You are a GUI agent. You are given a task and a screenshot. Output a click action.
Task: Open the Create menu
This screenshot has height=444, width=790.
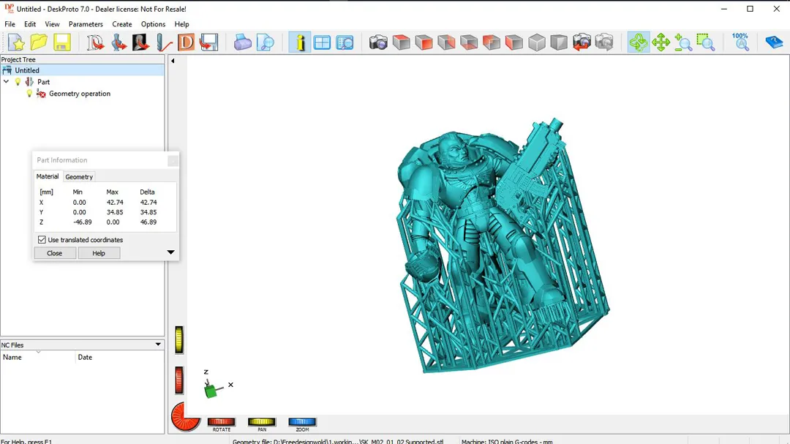[x=122, y=24]
